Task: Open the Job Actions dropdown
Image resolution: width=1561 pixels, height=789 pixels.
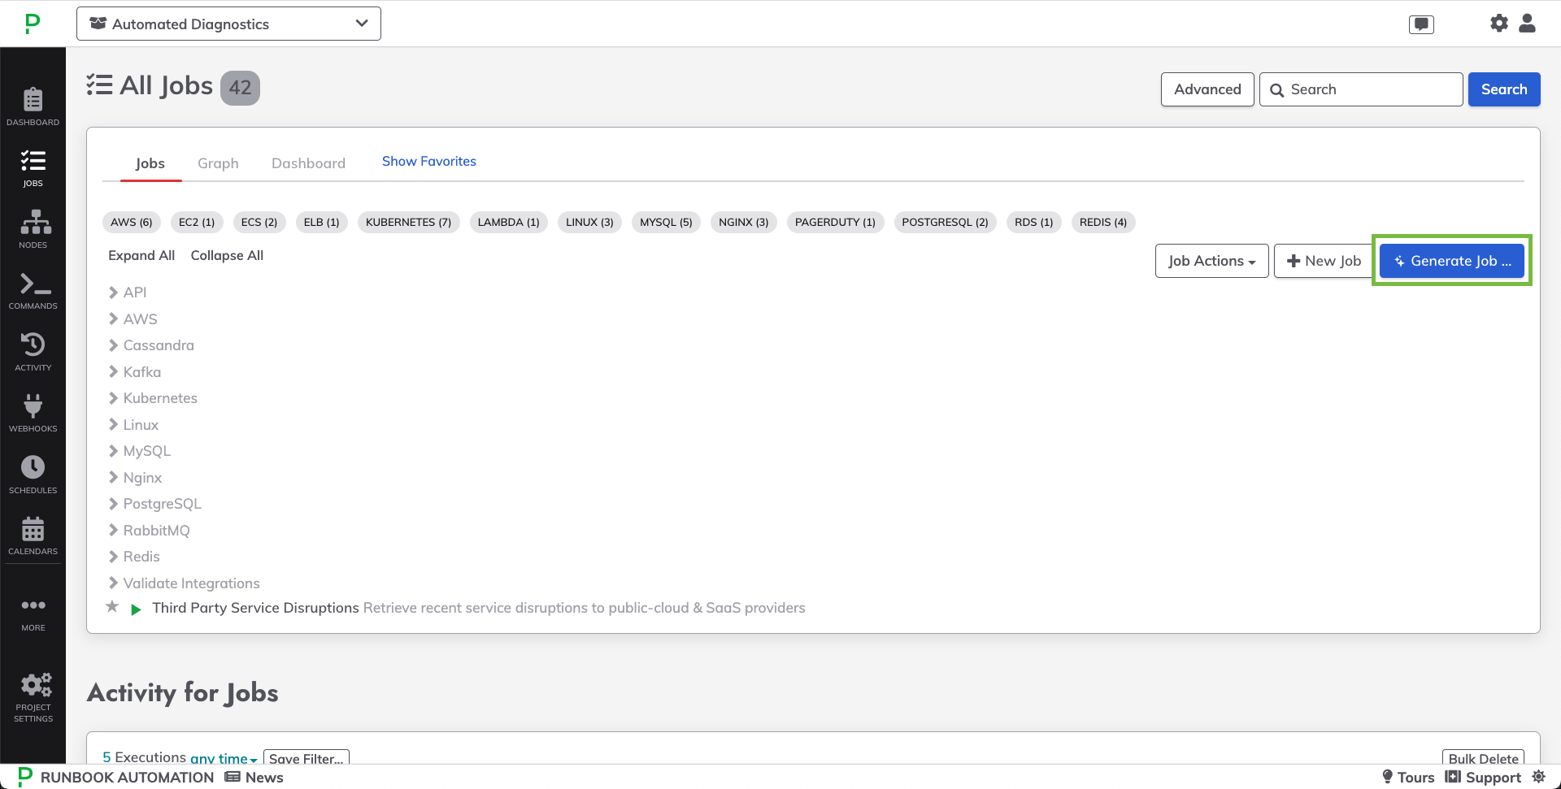Action: coord(1211,261)
